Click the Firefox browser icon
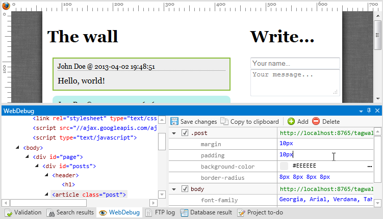The height and width of the screenshot is (219, 383). (x=6, y=6)
